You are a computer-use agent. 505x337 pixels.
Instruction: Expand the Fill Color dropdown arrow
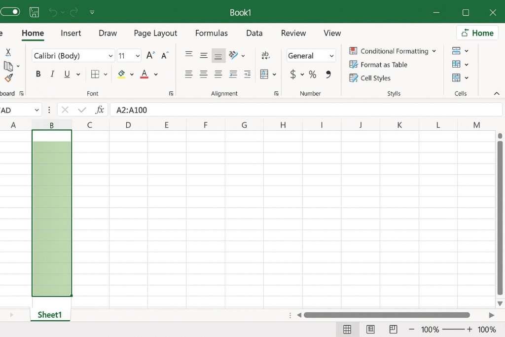[132, 75]
